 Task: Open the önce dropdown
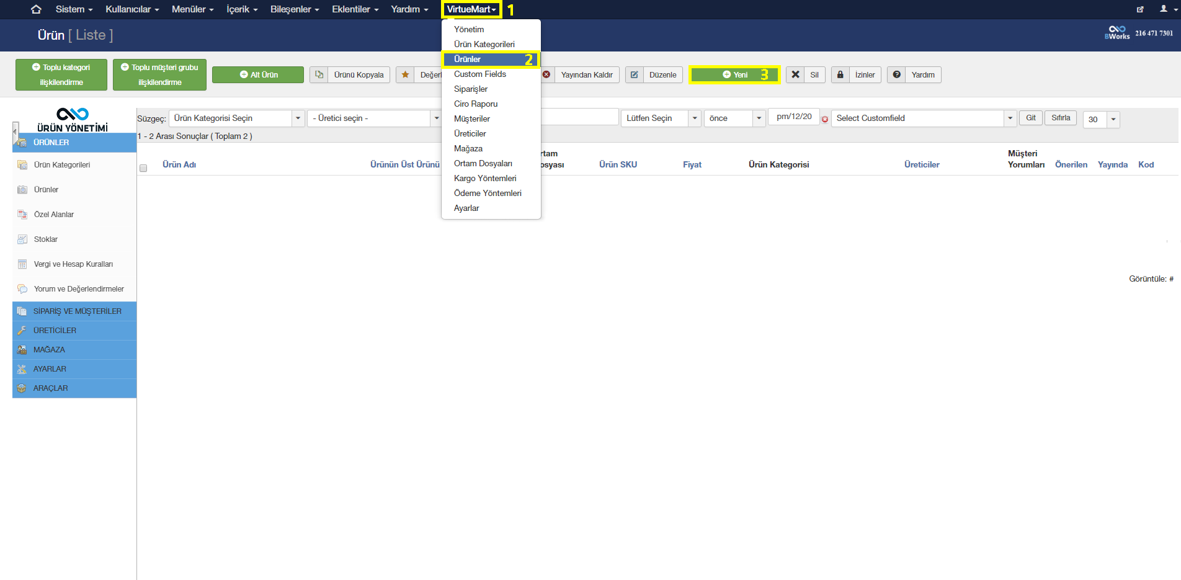(x=735, y=118)
